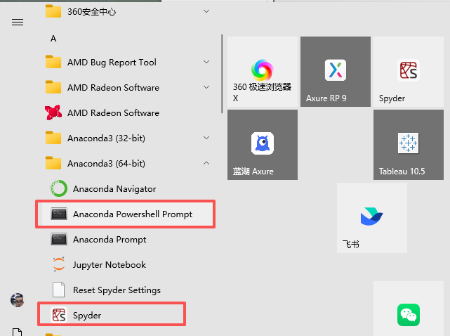Launch Spyder from the app list
This screenshot has height=336, width=450.
tap(87, 316)
